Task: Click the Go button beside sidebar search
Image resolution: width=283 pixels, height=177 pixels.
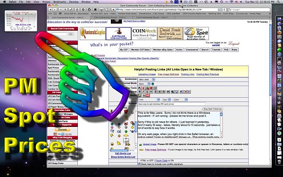Action: pyautogui.click(x=71, y=34)
